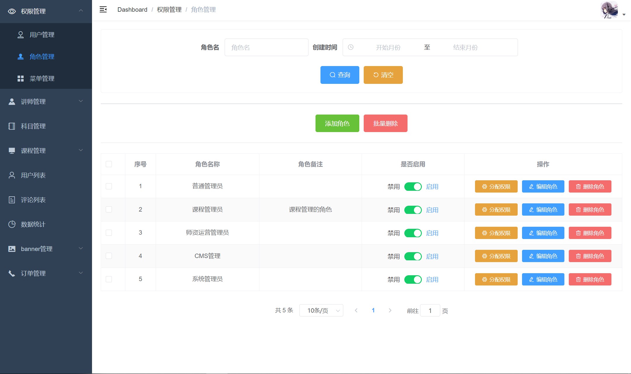Click the 数据统计 pie chart icon

[12, 224]
